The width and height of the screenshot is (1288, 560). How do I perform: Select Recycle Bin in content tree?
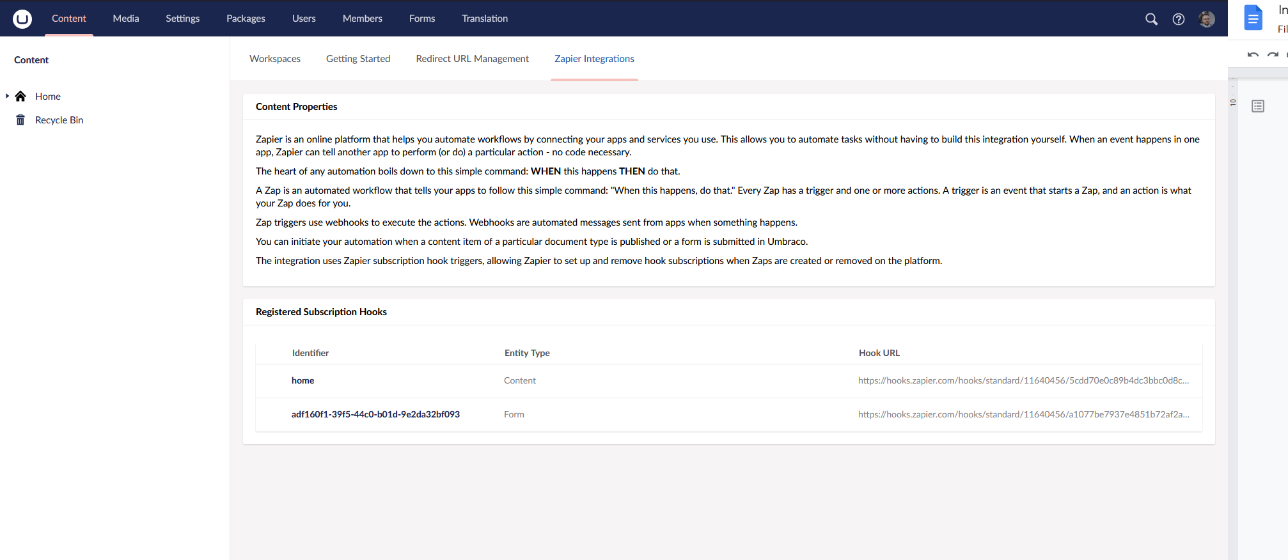(59, 120)
